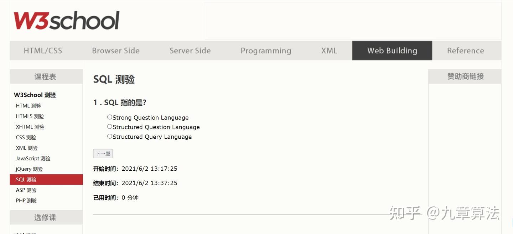Select the Strong Question Language option
The width and height of the screenshot is (513, 234).
[x=110, y=117]
